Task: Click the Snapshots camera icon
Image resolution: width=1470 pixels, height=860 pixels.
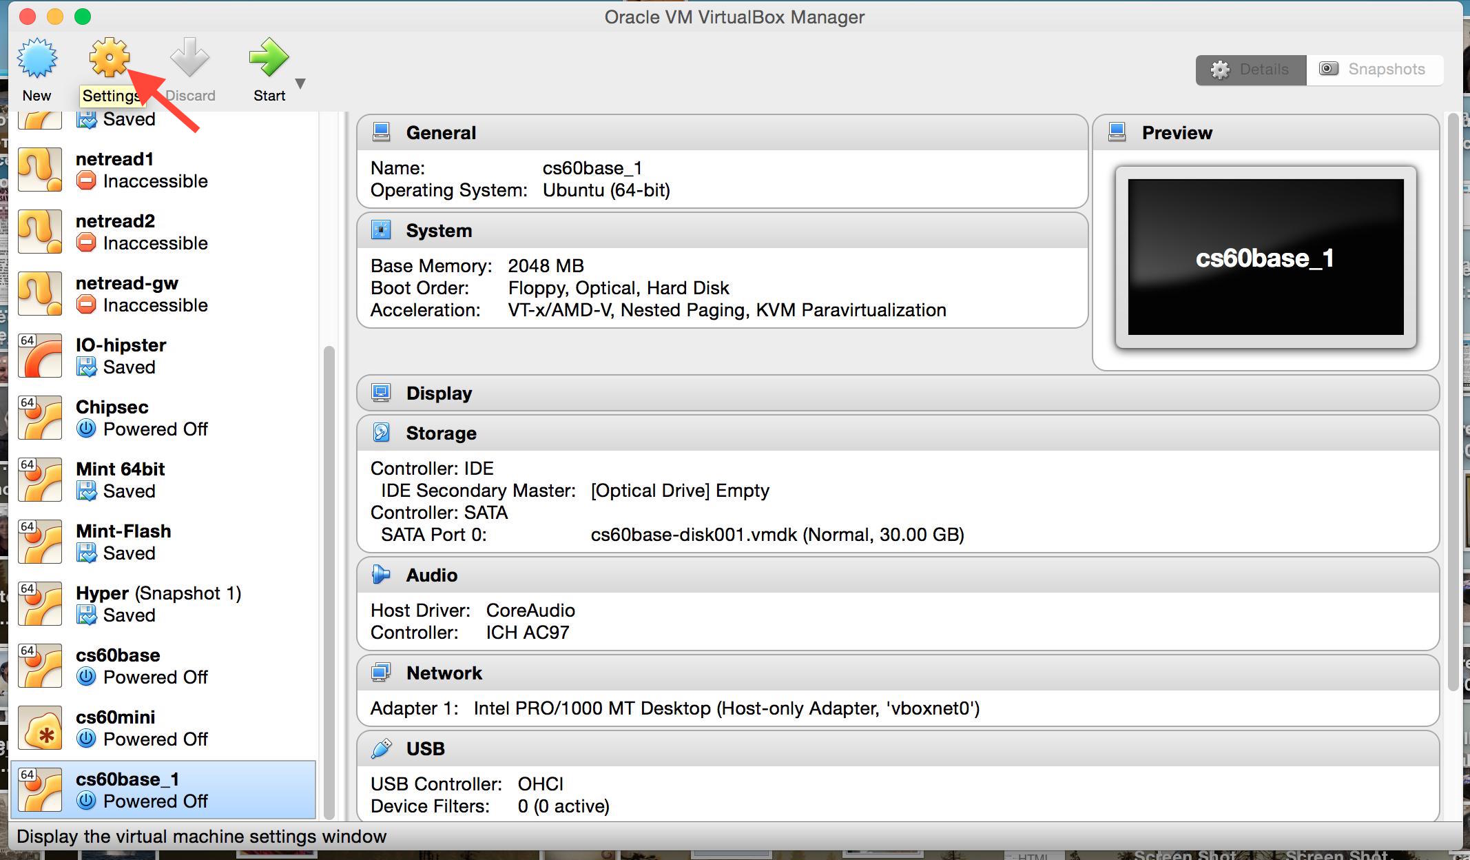Action: (x=1328, y=69)
